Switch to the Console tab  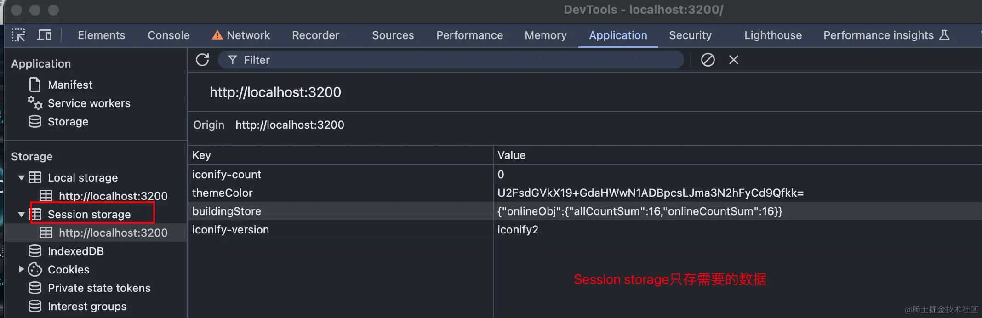pos(168,35)
